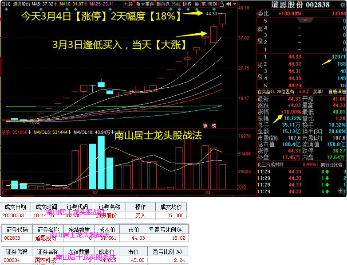Click the 开盘 value 41.00
Screen dimensions: 347x265
click(x=339, y=99)
